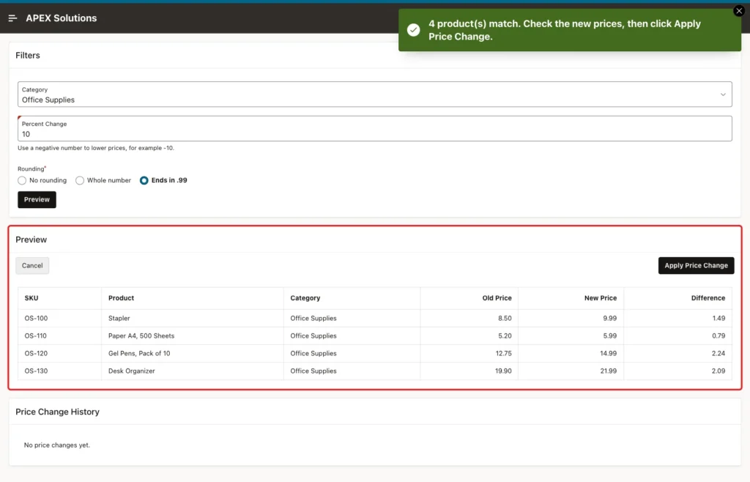Image resolution: width=750 pixels, height=482 pixels.
Task: Select the OS-100 Stapler row
Action: [x=374, y=318]
